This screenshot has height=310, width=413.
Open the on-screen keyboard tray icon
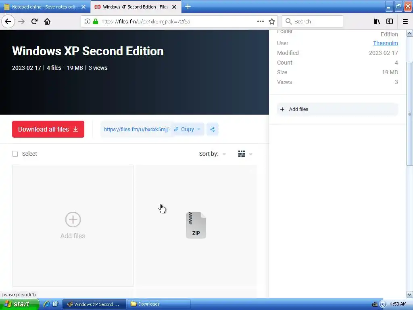[375, 304]
